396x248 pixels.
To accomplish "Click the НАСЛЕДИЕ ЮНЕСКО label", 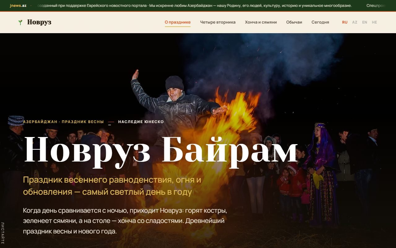I will tap(141, 122).
